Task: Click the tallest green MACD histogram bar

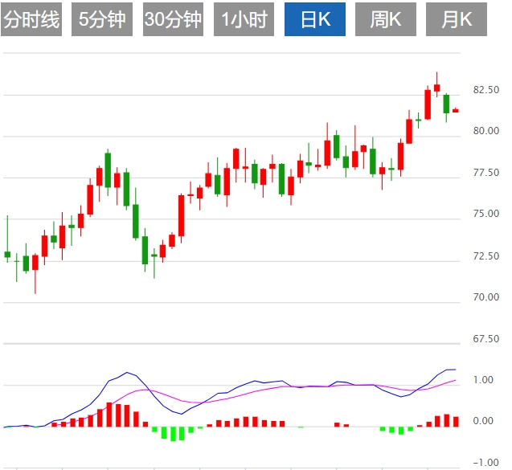Action: coord(173,434)
